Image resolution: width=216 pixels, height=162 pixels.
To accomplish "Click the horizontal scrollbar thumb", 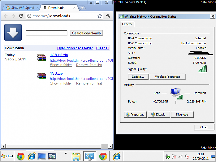I will (54, 146).
